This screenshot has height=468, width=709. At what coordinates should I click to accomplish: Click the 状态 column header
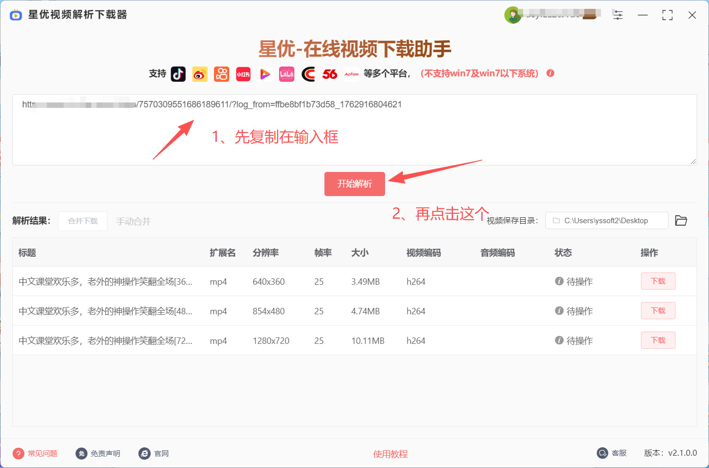(563, 253)
